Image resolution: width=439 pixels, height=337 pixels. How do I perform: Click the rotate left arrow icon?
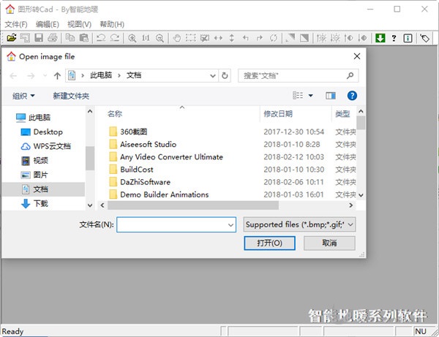coord(246,38)
